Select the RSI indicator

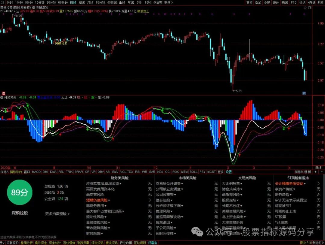pyautogui.click(x=138, y=172)
